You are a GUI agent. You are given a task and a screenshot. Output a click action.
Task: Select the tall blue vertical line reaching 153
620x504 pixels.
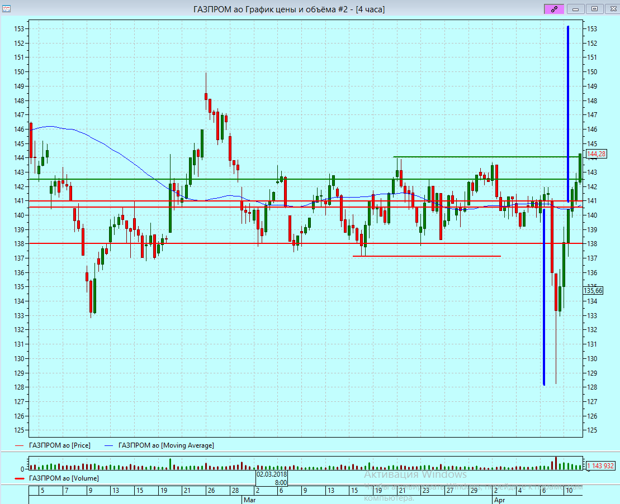(x=568, y=114)
